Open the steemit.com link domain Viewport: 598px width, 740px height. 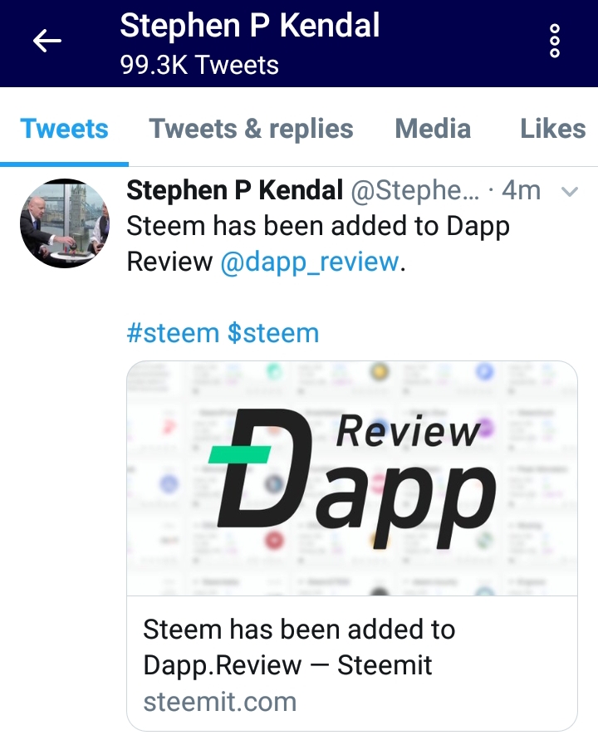[x=220, y=702]
